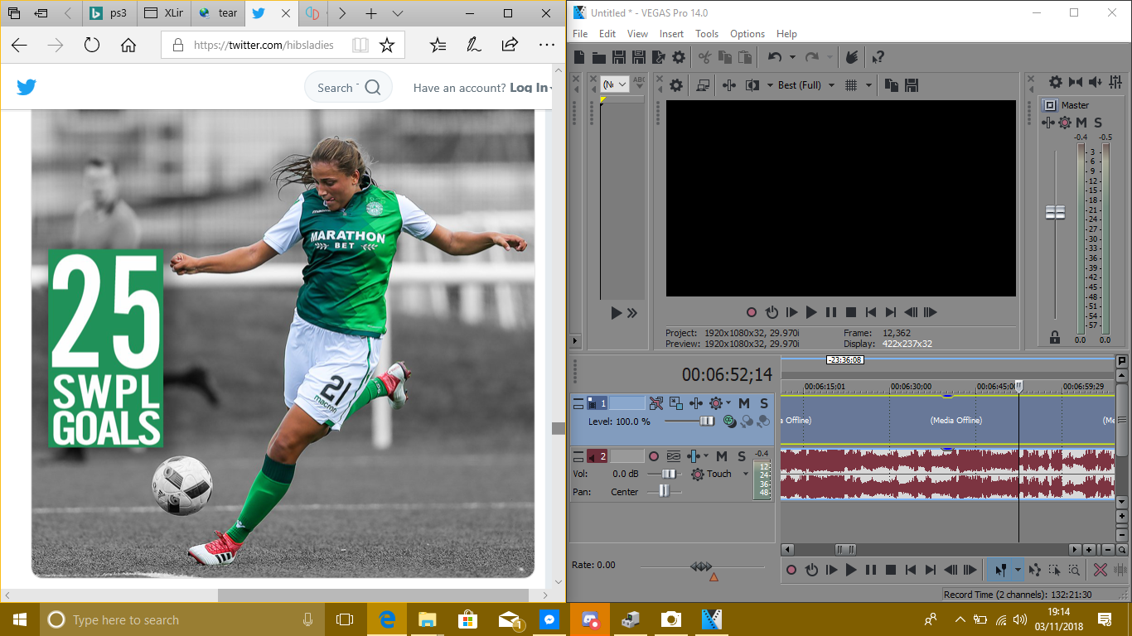This screenshot has width=1132, height=636.
Task: Open project properties gear in main toolbar
Action: click(679, 57)
